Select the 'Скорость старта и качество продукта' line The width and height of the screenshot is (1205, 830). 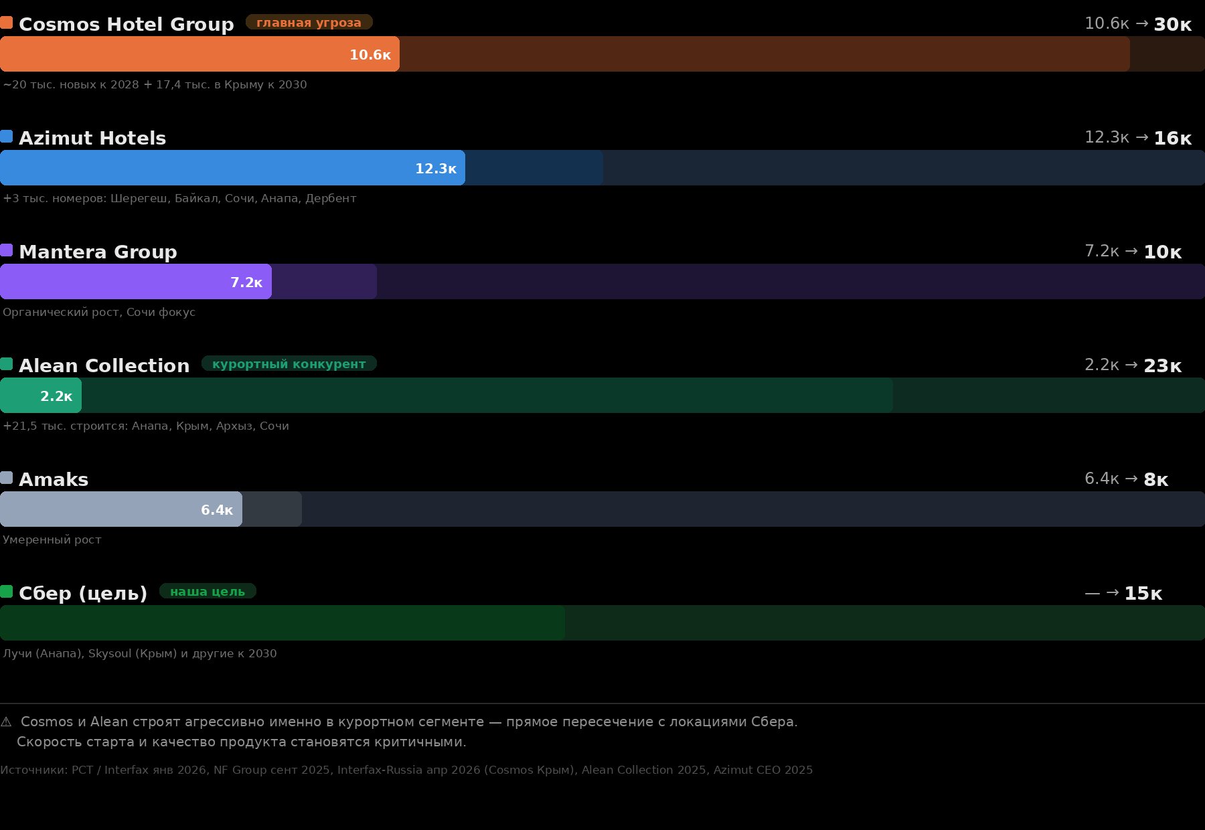(242, 742)
